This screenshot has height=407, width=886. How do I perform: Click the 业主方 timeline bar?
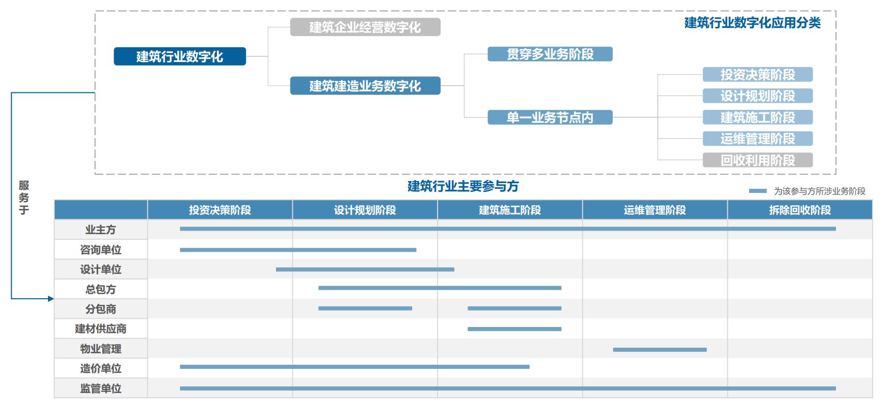pyautogui.click(x=508, y=229)
